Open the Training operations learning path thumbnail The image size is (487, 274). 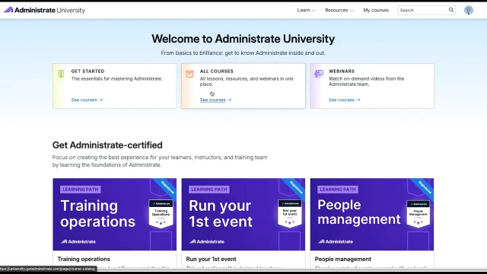115,215
